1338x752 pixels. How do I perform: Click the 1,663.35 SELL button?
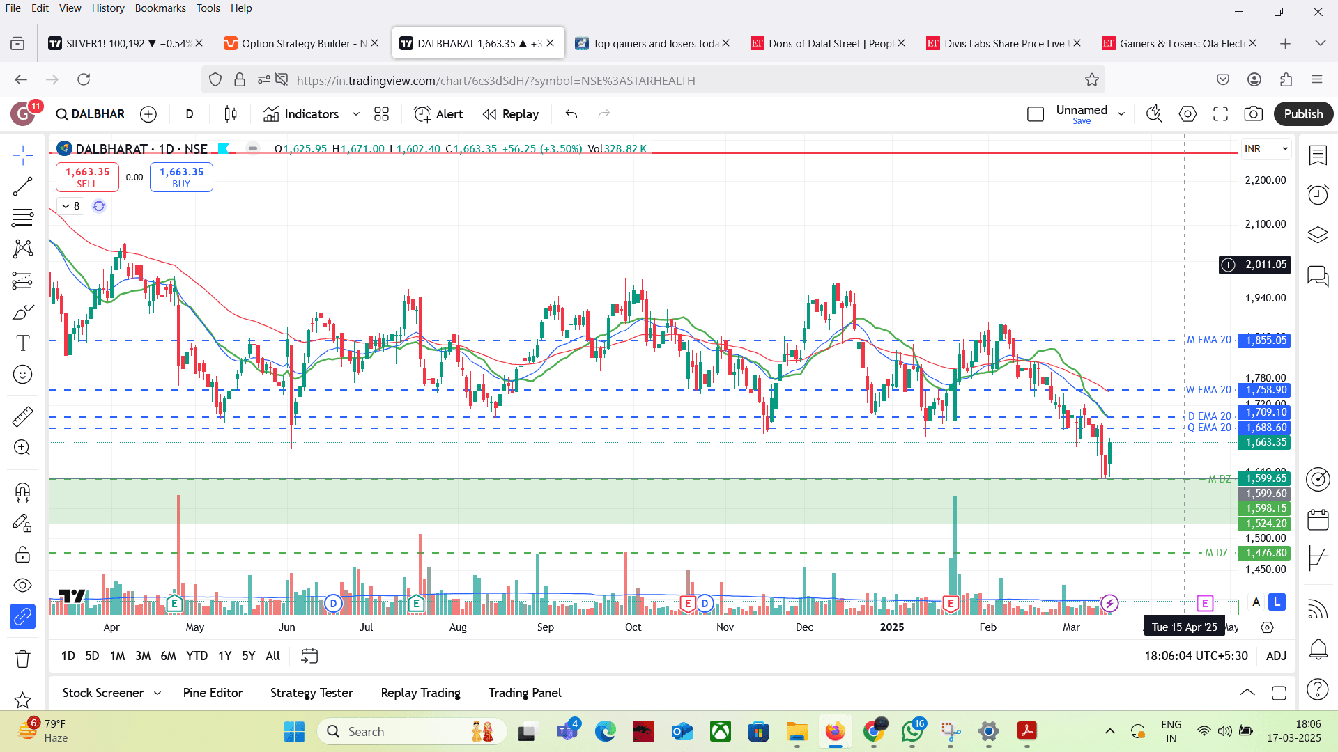(x=87, y=177)
